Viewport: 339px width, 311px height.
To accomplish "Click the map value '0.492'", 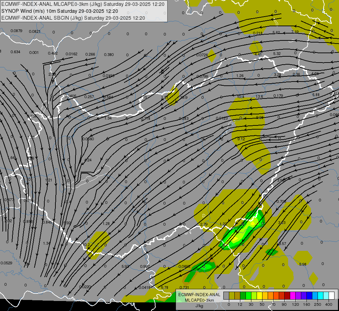I will [x=53, y=53].
